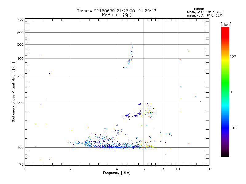Select the 'mean, sd,X: 91.8, 28.0' line

click(204, 16)
